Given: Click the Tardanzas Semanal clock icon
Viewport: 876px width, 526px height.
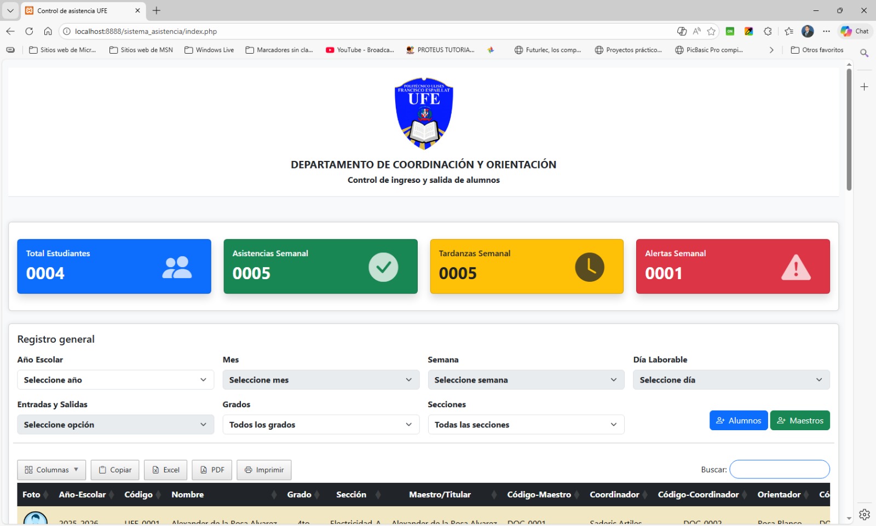Looking at the screenshot, I should point(589,267).
